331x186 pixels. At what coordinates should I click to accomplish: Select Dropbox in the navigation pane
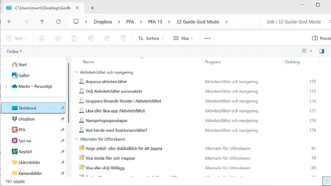[x=26, y=119]
